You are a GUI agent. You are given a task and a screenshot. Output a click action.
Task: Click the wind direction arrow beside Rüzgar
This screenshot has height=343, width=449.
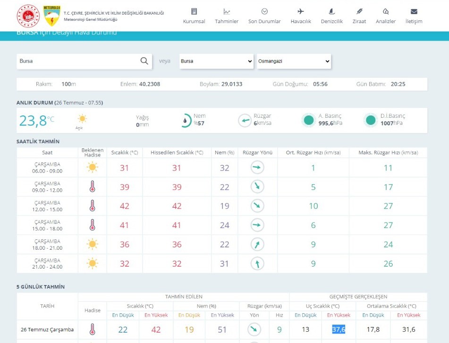coord(245,121)
